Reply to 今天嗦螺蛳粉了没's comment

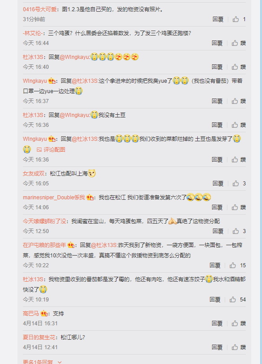(x=218, y=231)
